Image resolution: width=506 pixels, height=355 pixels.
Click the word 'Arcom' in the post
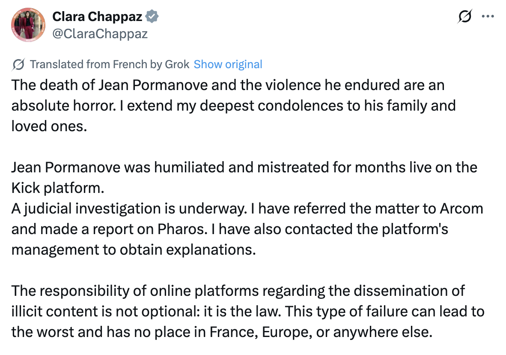coord(461,208)
